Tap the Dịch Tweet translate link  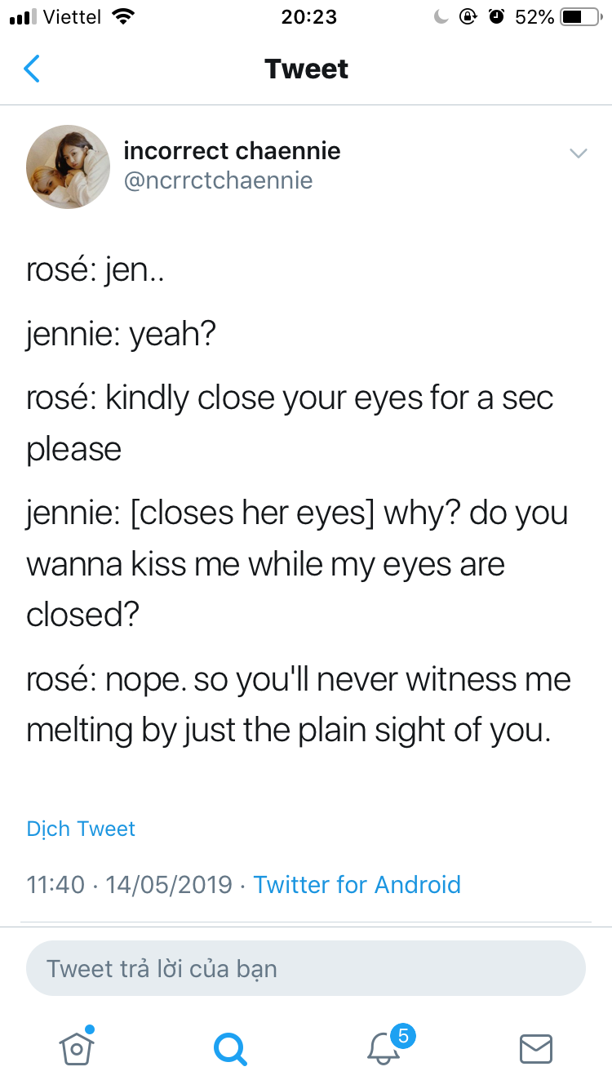(81, 829)
